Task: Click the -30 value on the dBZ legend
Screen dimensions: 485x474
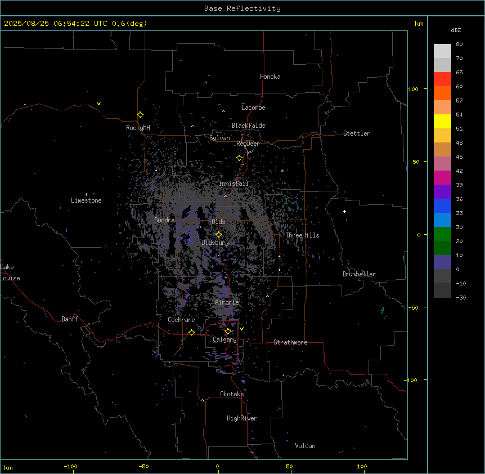Action: [x=461, y=297]
